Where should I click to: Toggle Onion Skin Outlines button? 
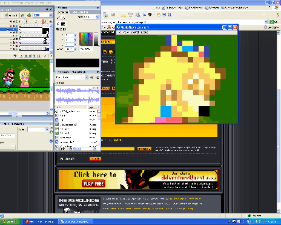pos(30,56)
